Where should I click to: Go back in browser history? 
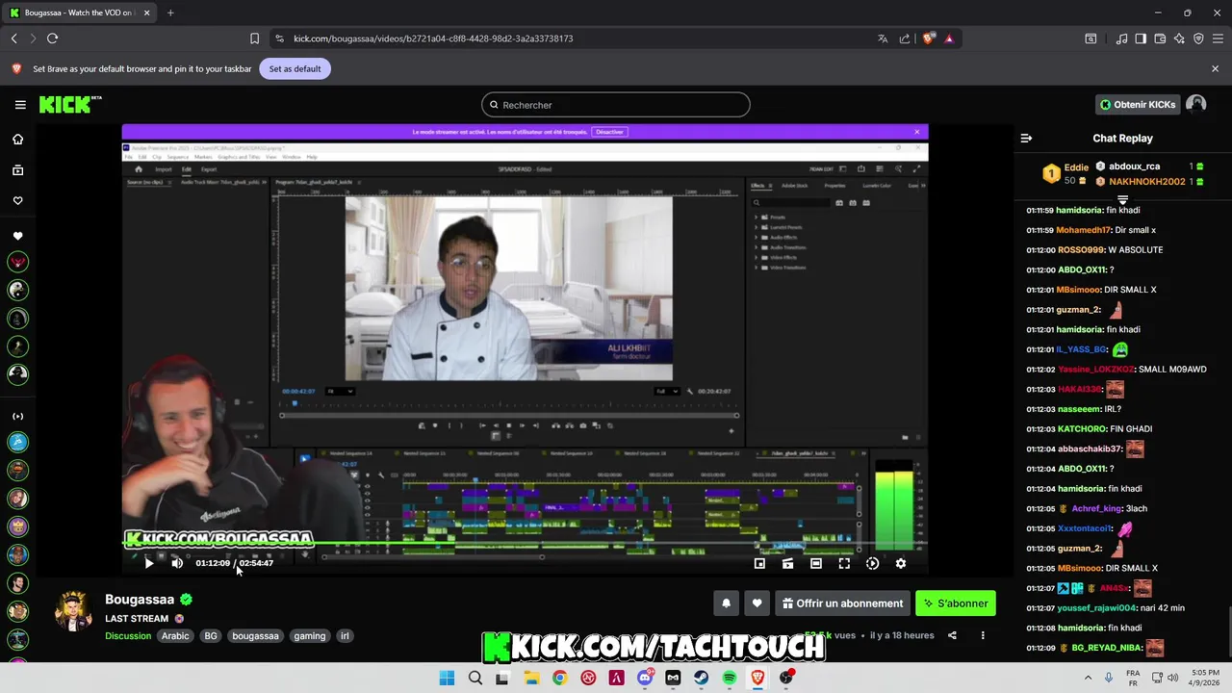(x=14, y=38)
